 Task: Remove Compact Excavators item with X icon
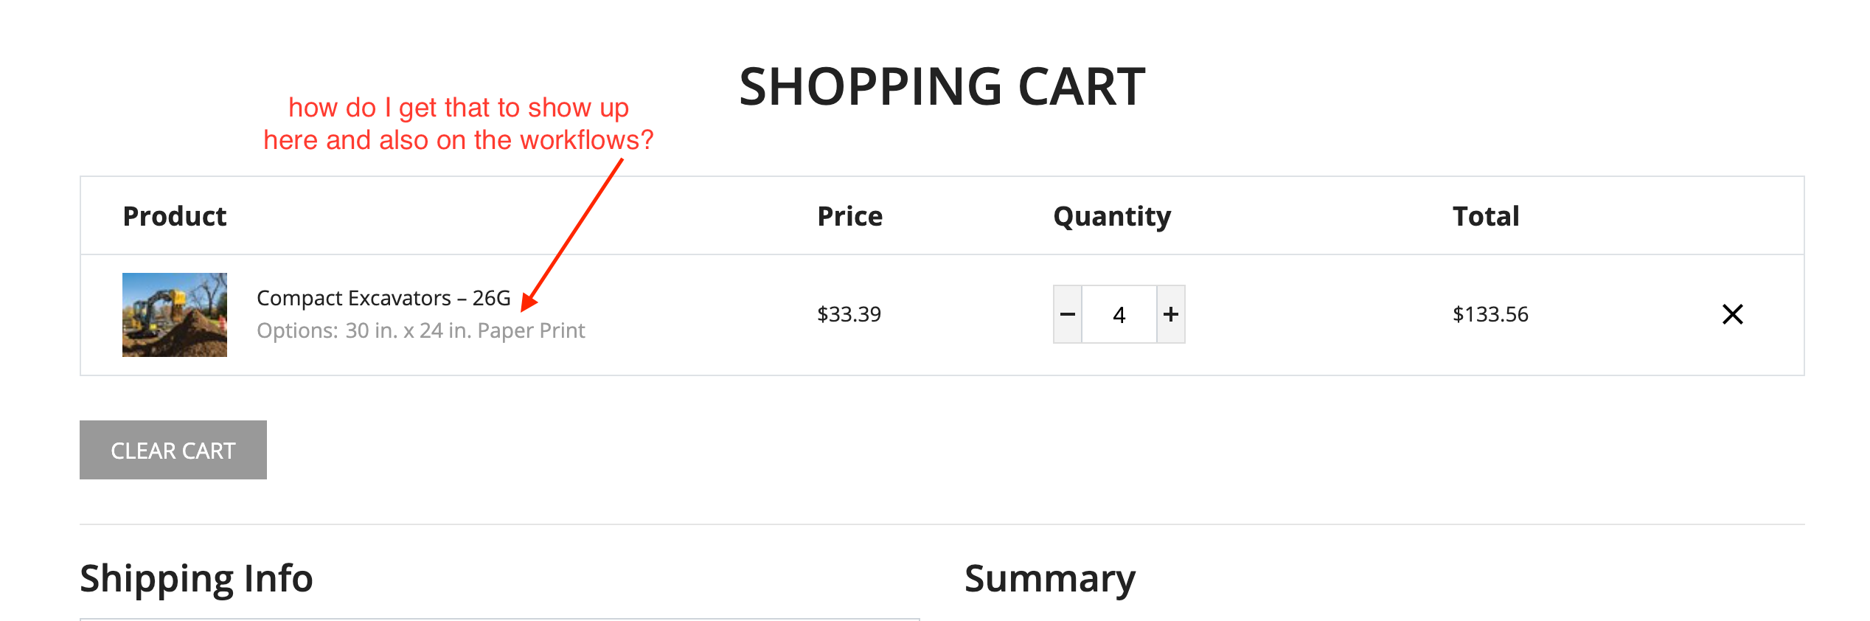pyautogui.click(x=1732, y=315)
